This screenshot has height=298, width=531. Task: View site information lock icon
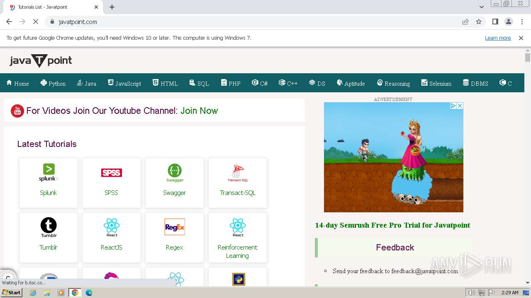pyautogui.click(x=52, y=22)
